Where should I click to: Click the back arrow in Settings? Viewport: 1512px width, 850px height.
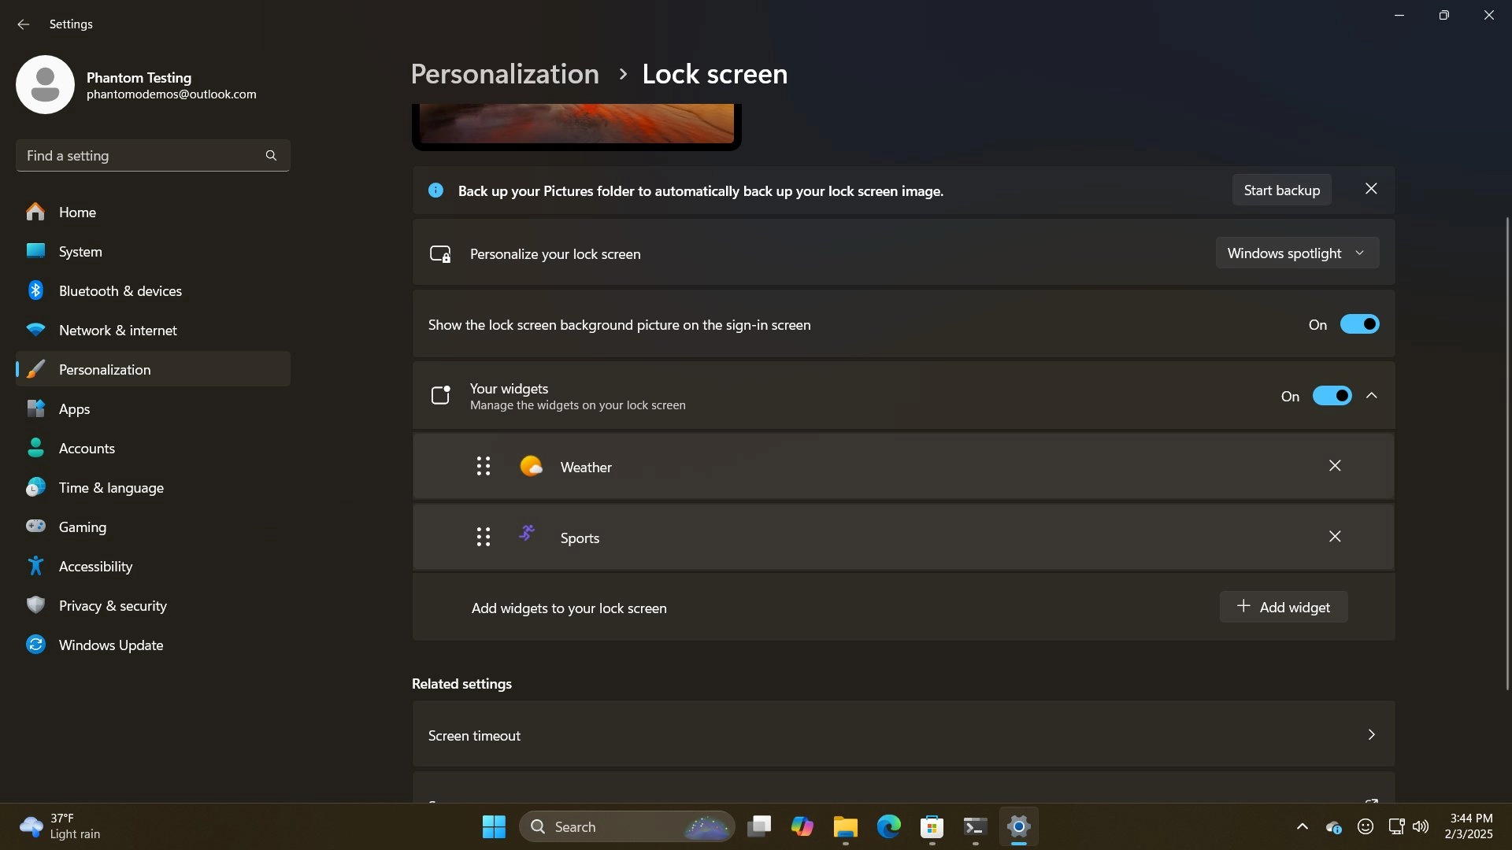point(23,24)
